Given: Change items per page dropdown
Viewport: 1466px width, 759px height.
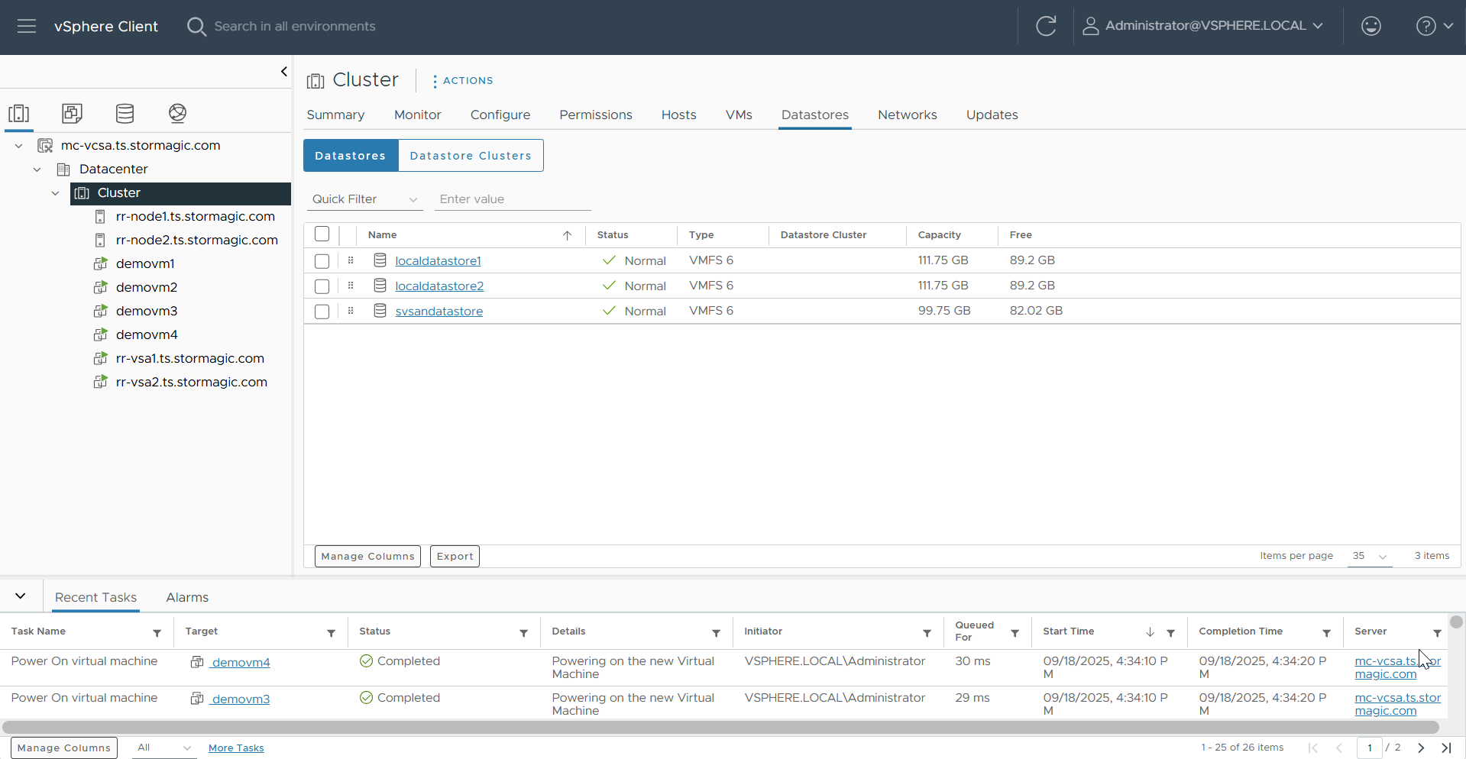Looking at the screenshot, I should click(x=1370, y=556).
